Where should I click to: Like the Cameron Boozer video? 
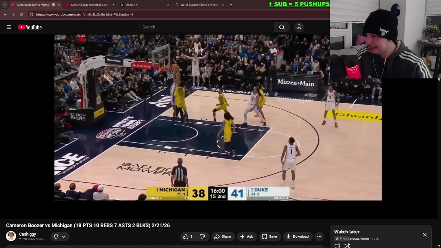pyautogui.click(x=187, y=236)
